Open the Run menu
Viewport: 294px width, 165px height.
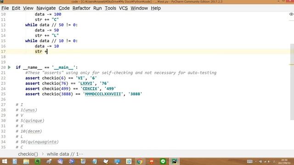tap(97, 8)
